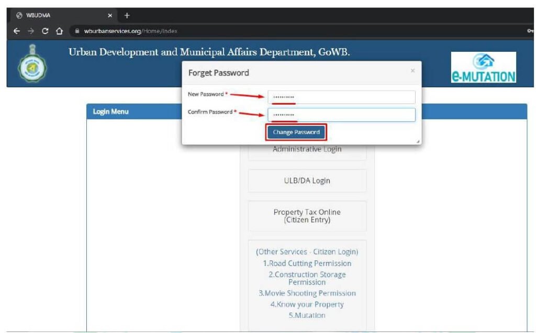
Task: Select the WBUDMA browser tab
Action: (63, 15)
